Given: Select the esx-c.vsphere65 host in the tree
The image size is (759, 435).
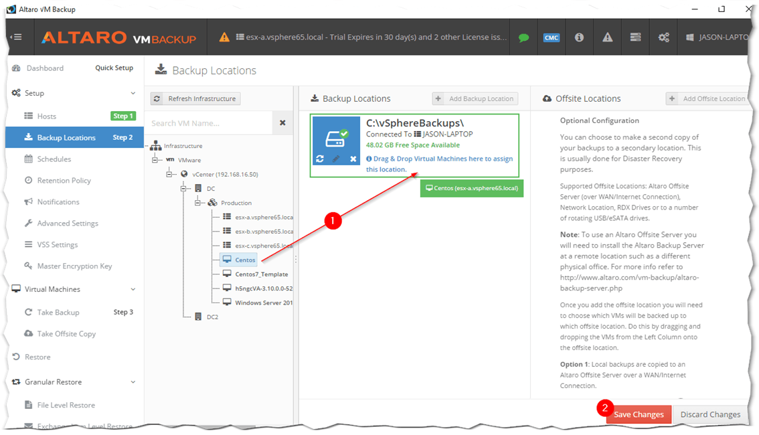Looking at the screenshot, I should point(264,246).
